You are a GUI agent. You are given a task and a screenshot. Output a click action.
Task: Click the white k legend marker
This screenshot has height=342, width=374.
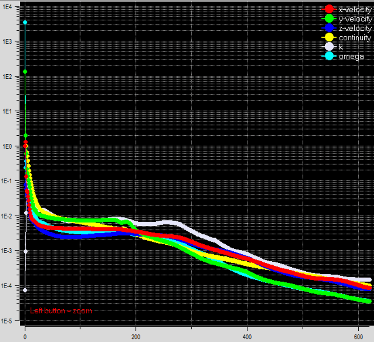pyautogui.click(x=330, y=47)
